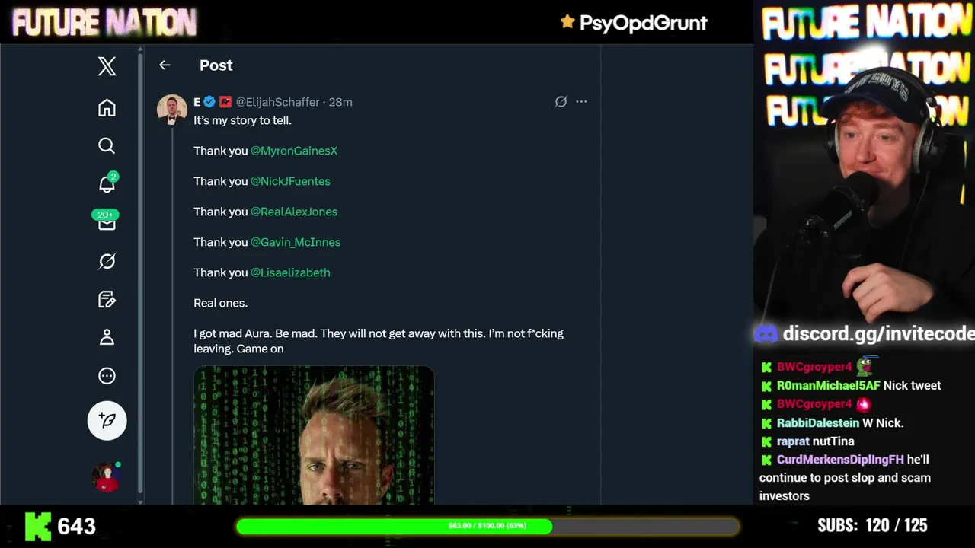The height and width of the screenshot is (548, 975).
Task: Open @Gavin_McInnes mention link
Action: [296, 242]
